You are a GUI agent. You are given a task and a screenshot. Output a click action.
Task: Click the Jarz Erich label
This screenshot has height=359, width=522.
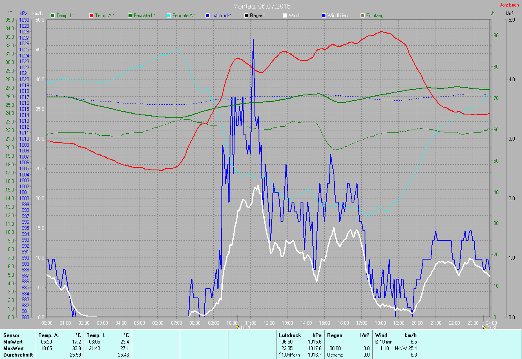509,5
